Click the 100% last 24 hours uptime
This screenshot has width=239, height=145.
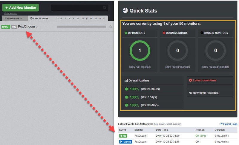pos(134,89)
